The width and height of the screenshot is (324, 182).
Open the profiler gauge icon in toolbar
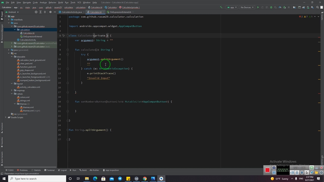click(x=280, y=7)
